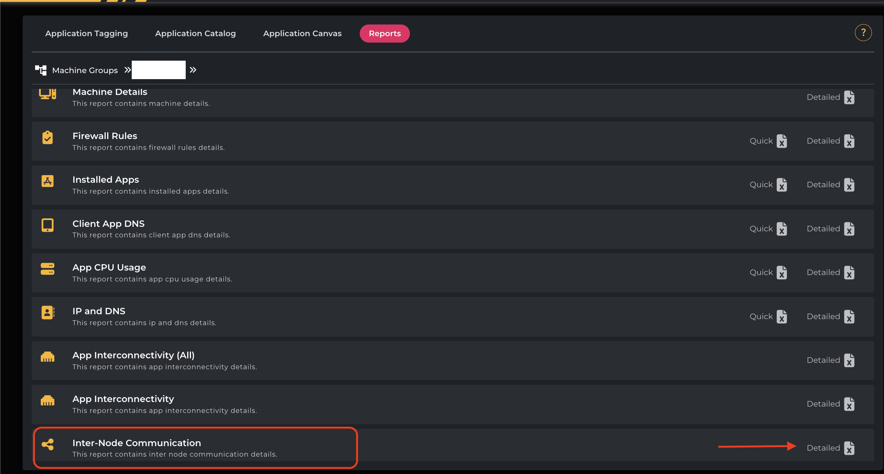
Task: Click the Machine Groups breadcrumb link
Action: [x=85, y=70]
